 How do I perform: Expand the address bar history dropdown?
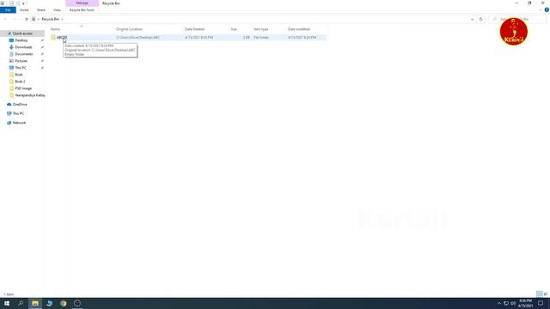472,19
